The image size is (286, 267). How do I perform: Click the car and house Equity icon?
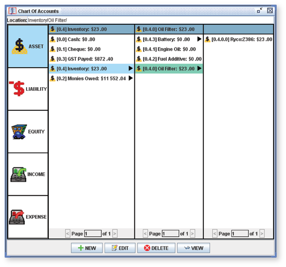pyautogui.click(x=19, y=132)
